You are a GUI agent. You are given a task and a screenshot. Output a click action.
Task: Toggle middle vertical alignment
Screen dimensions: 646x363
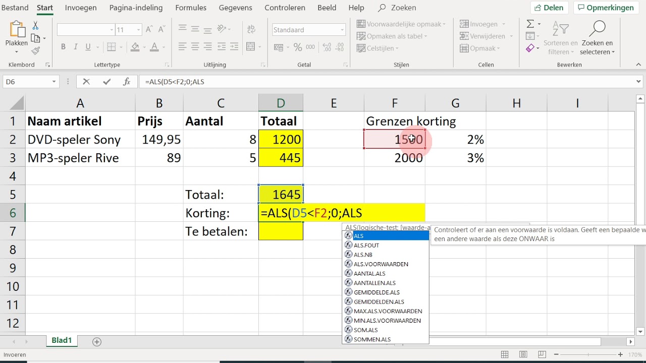click(x=195, y=30)
